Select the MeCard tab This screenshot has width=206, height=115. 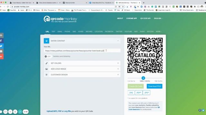(x=89, y=32)
